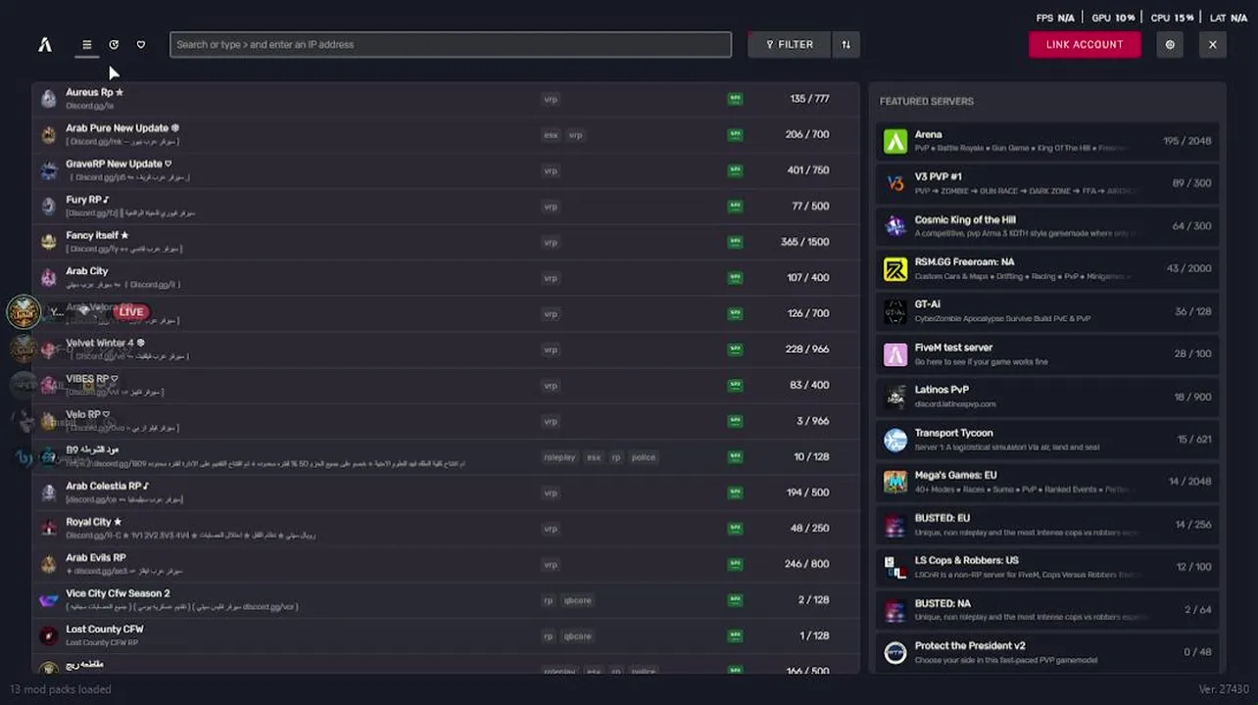
Task: Open Transport Tycoon featured server
Action: pyautogui.click(x=1046, y=439)
